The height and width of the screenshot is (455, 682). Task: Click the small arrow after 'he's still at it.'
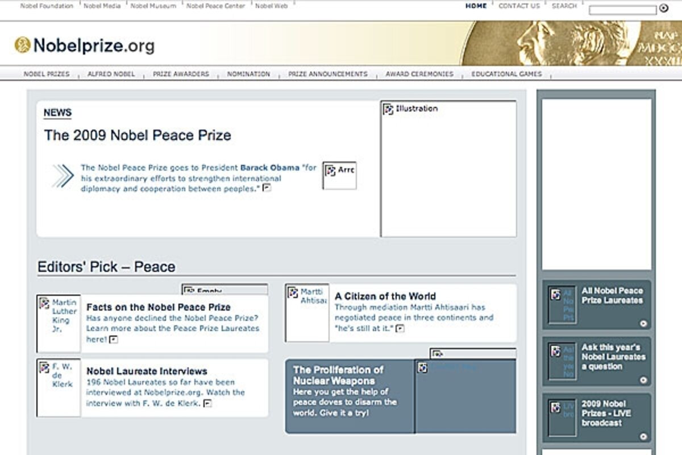click(400, 328)
